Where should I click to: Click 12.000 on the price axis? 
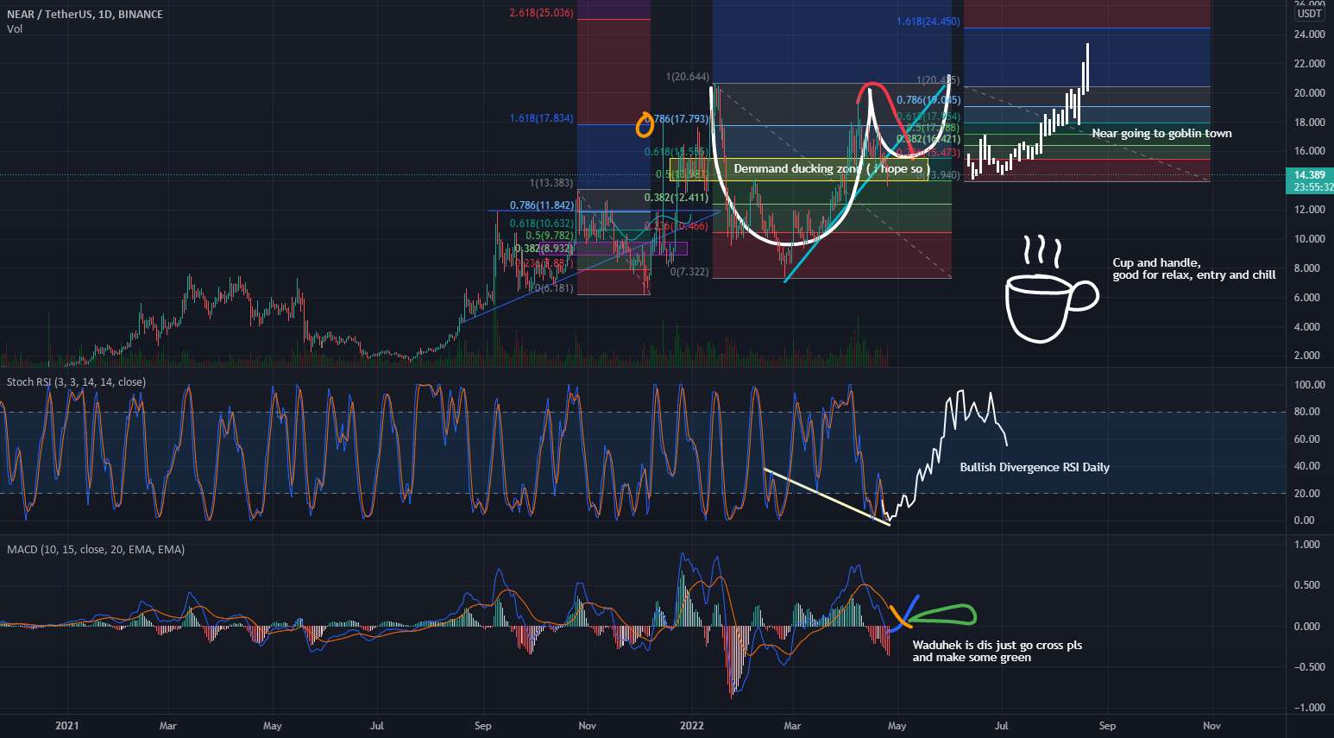click(x=1309, y=210)
